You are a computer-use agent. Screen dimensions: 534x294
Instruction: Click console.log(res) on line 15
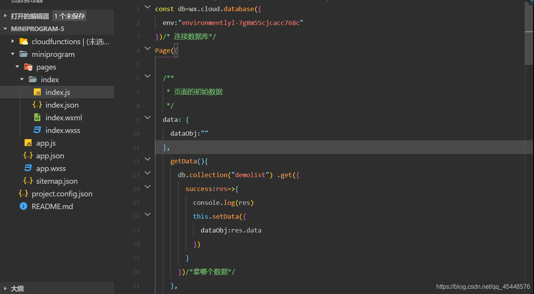coord(223,203)
